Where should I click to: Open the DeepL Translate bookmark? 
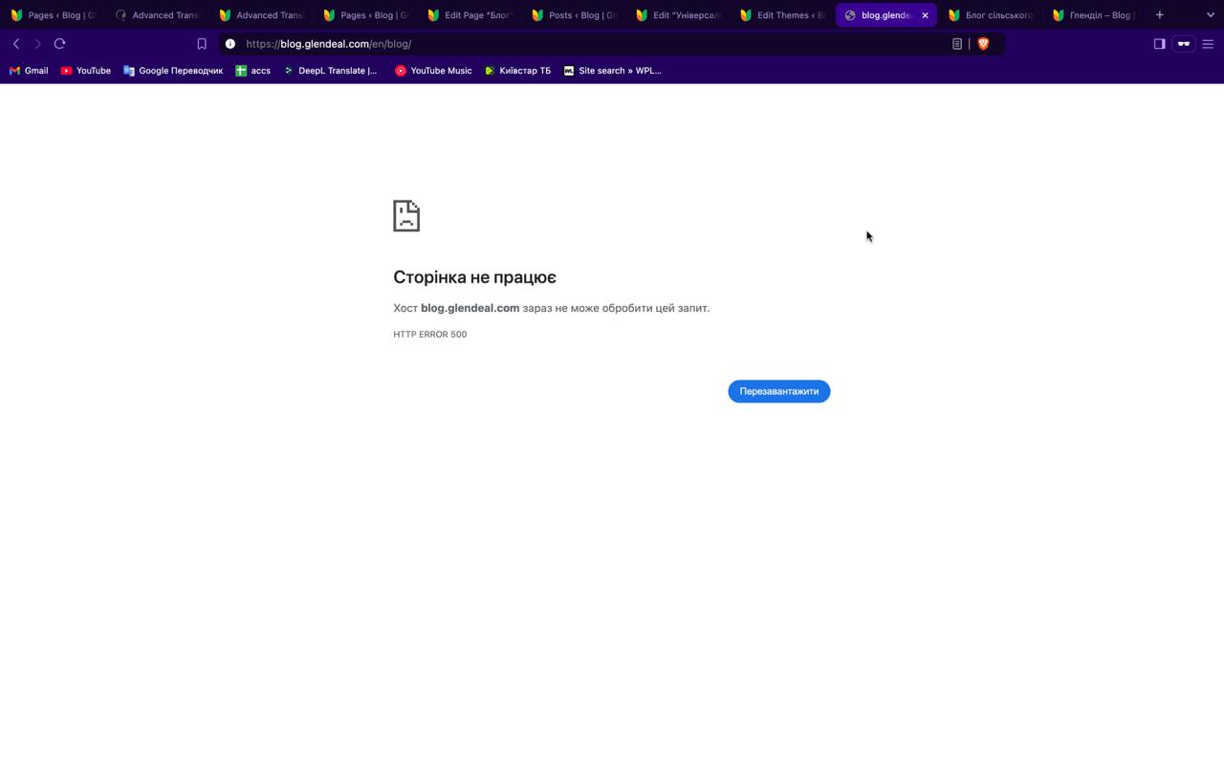pyautogui.click(x=330, y=71)
